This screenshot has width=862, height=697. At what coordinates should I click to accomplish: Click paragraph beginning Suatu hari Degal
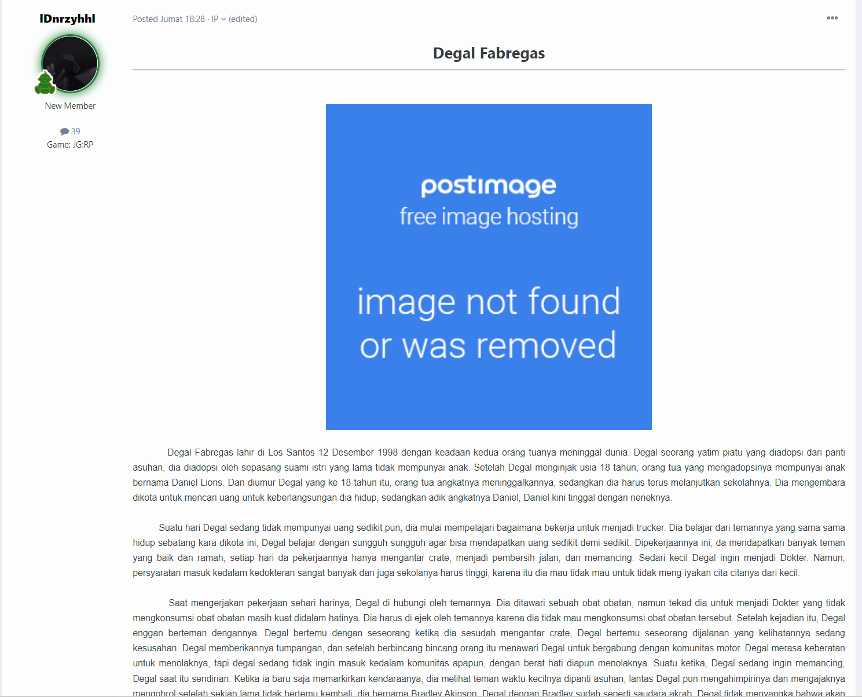(x=489, y=550)
